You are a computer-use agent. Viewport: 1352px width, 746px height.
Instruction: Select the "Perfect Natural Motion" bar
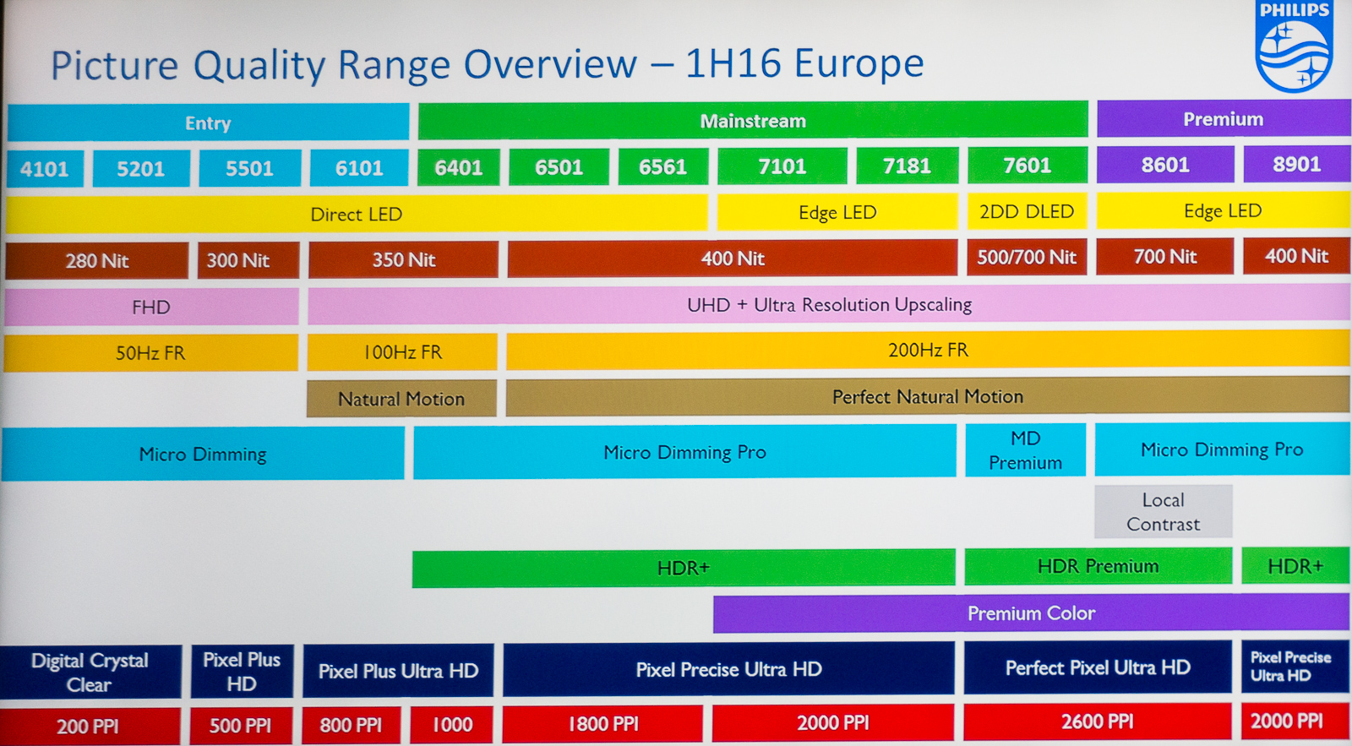pos(928,396)
